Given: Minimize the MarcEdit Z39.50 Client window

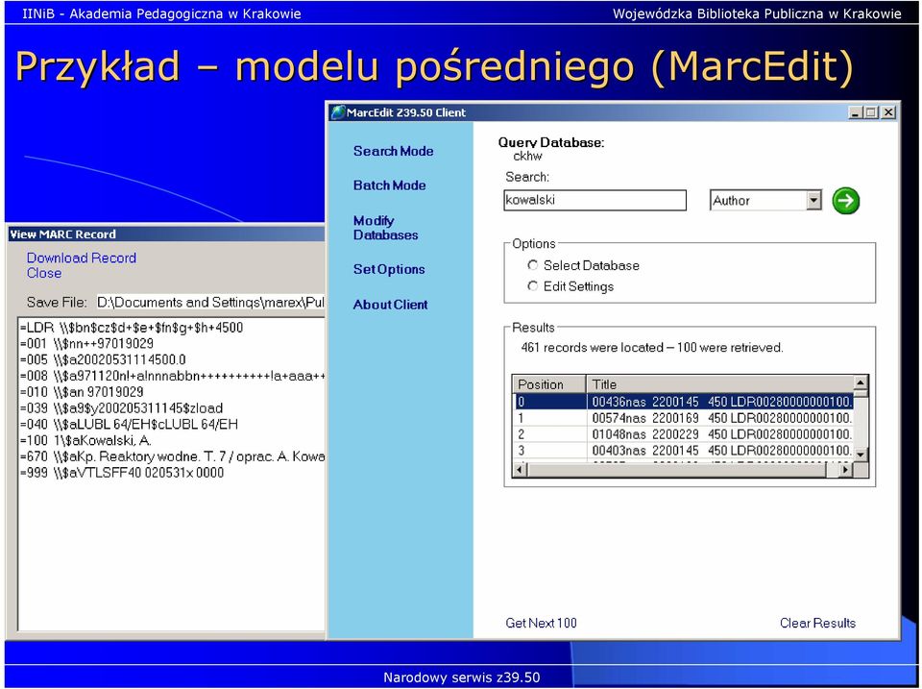Looking at the screenshot, I should click(856, 112).
